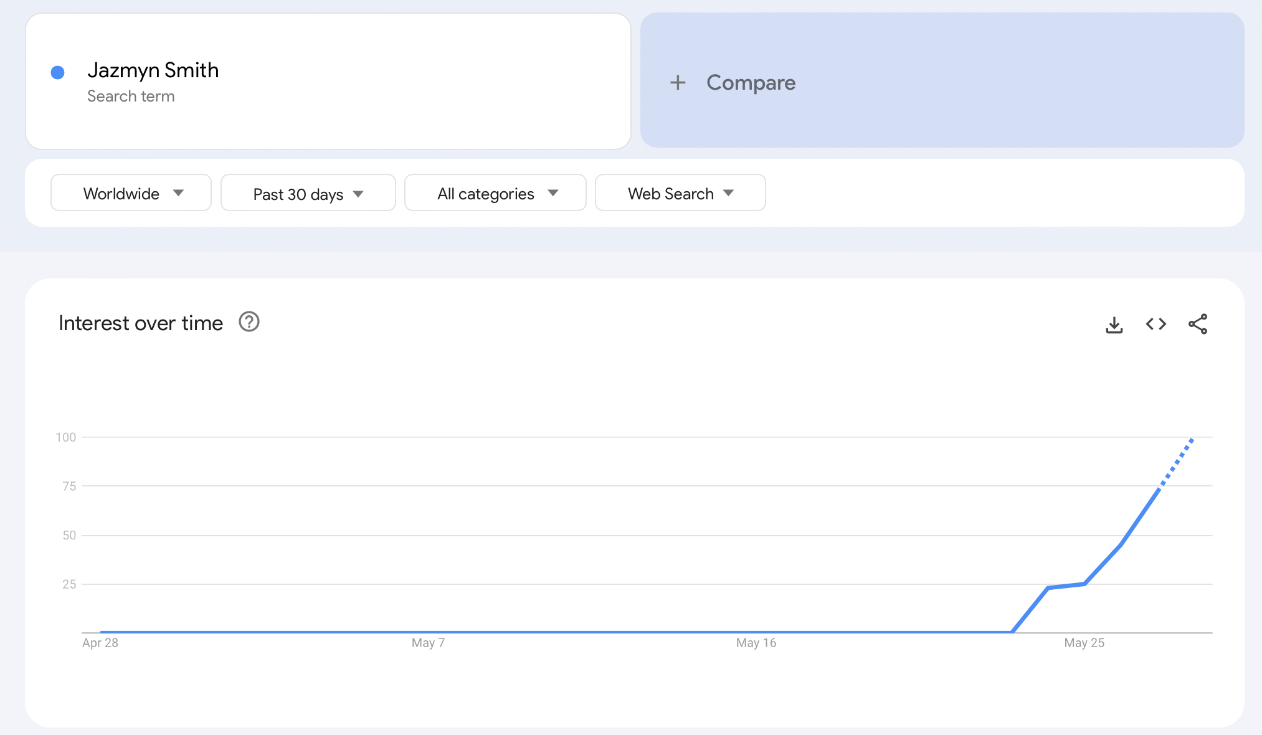Share the interest over time chart
1262x735 pixels.
[1197, 324]
